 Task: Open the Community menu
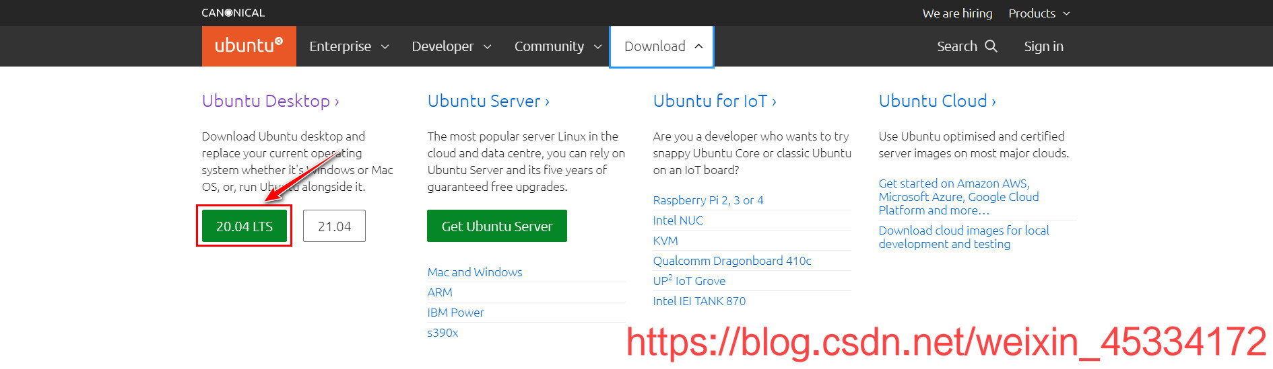click(558, 46)
